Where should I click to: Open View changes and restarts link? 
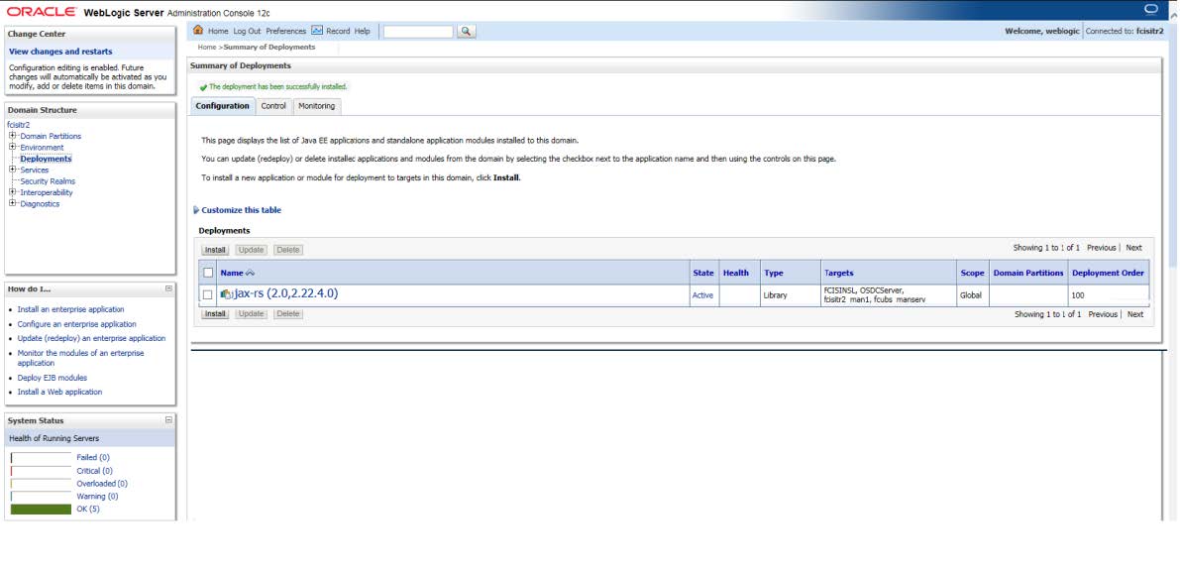click(x=60, y=52)
